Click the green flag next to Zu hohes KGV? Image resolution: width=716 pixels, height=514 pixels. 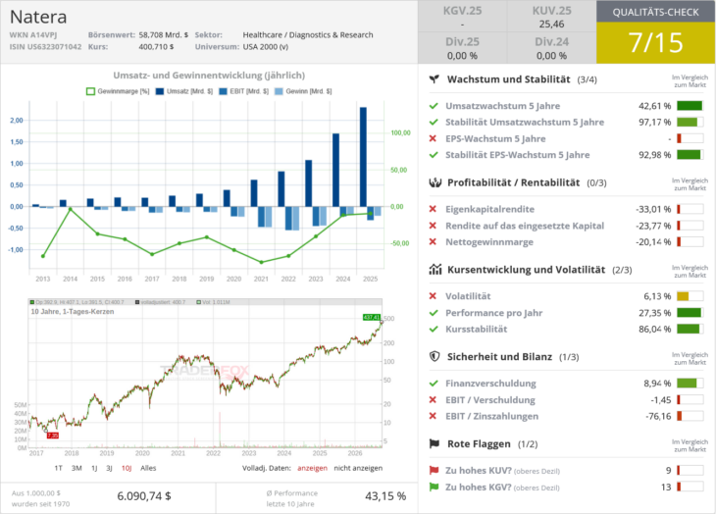tap(434, 488)
